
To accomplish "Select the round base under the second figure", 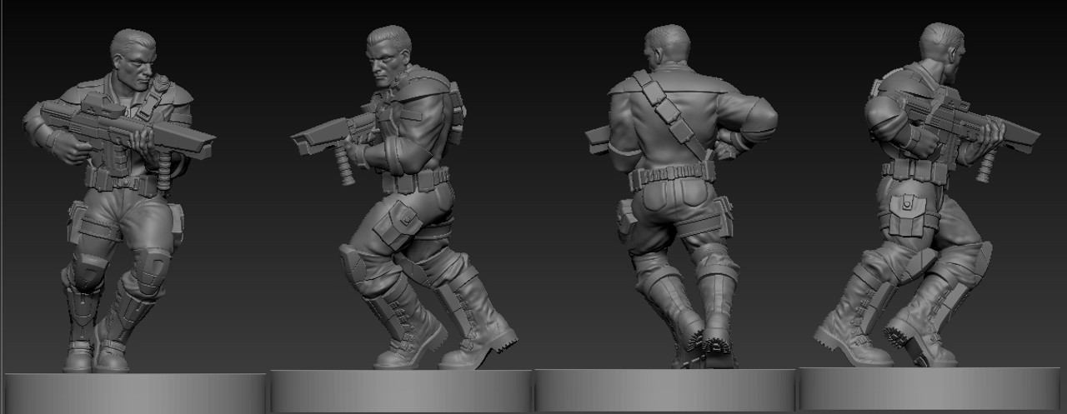I will pyautogui.click(x=400, y=390).
